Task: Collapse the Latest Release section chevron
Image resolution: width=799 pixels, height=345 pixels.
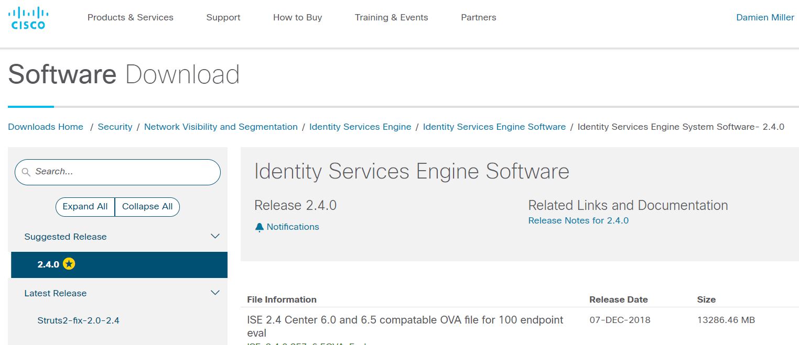Action: pyautogui.click(x=215, y=293)
